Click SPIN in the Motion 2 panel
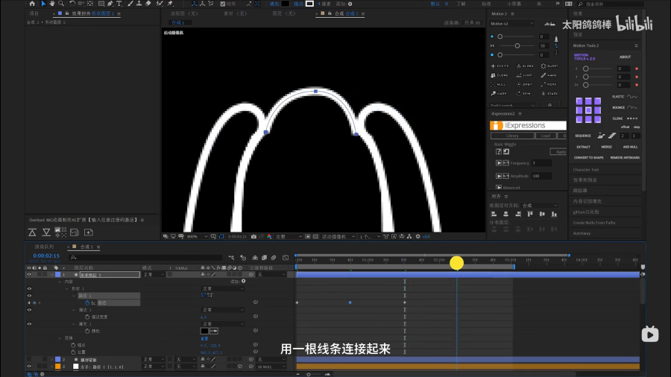 point(524,93)
